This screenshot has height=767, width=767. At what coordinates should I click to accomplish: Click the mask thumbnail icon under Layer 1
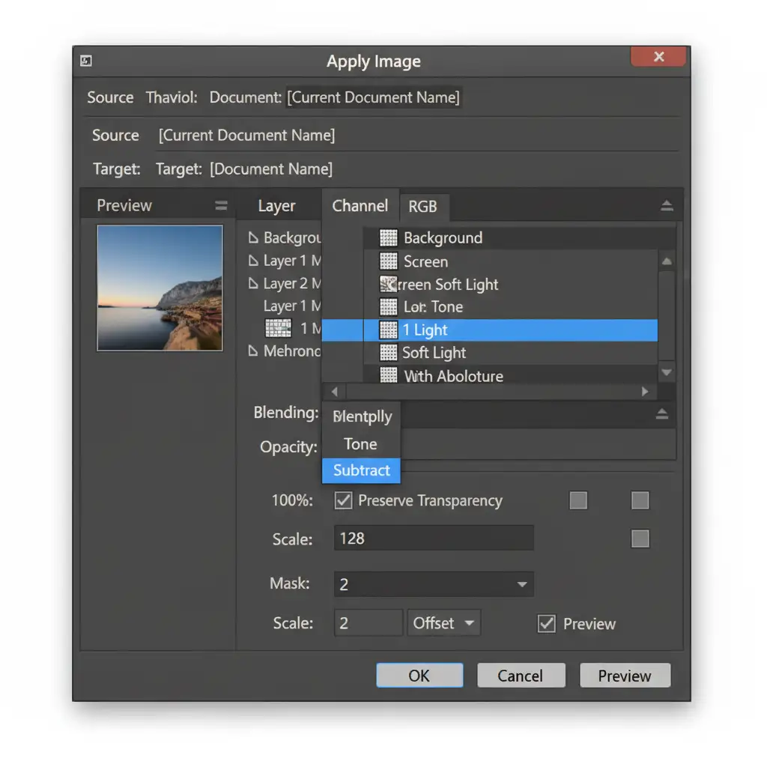pos(279,328)
